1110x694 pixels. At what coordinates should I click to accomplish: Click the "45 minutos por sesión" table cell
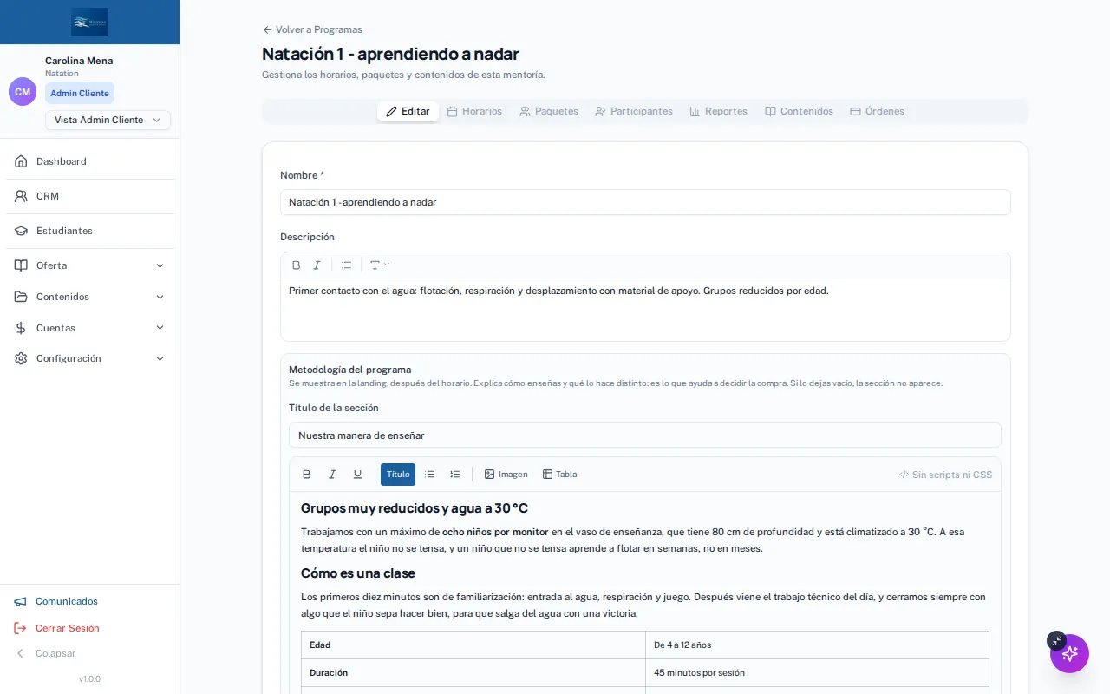[817, 673]
